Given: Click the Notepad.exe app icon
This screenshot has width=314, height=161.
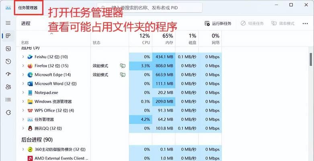Looking at the screenshot, I should click(30, 93).
